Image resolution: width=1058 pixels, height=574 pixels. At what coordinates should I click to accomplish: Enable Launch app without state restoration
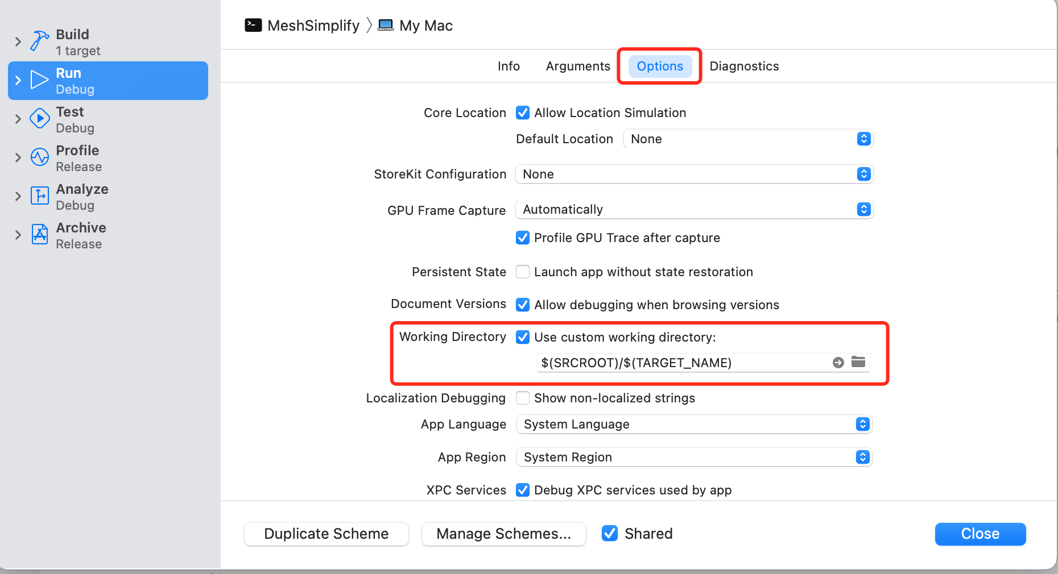(522, 272)
